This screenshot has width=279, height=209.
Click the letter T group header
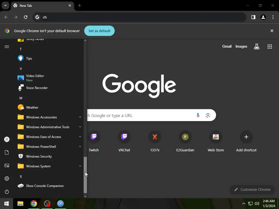click(21, 49)
